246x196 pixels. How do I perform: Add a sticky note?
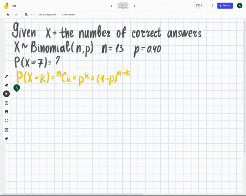pyautogui.click(x=6, y=103)
